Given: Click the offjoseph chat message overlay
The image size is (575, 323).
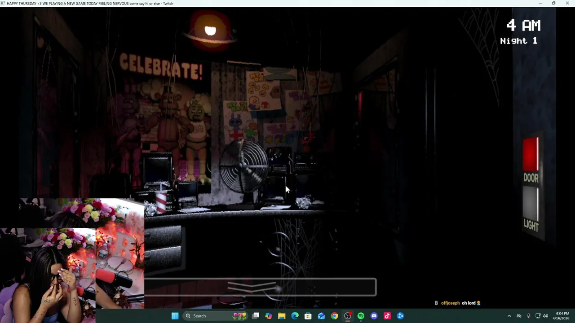Looking at the screenshot, I should [458, 303].
